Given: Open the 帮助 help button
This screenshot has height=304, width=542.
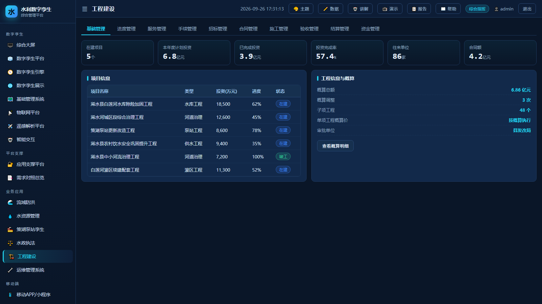Looking at the screenshot, I should 448,9.
